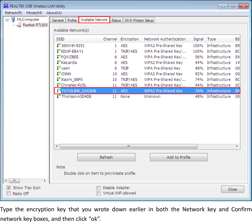Open the Wi-Fi Protect Setup tab
The width and height of the screenshot is (252, 222).
(139, 20)
